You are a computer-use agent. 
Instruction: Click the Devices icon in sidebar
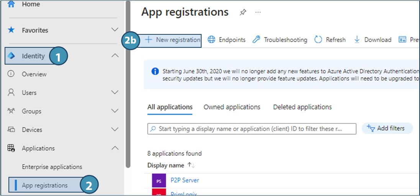11,130
